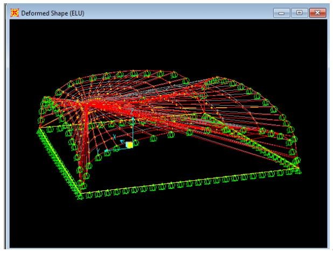Click the green base edge along front right
The image size is (333, 253).
click(x=189, y=181)
